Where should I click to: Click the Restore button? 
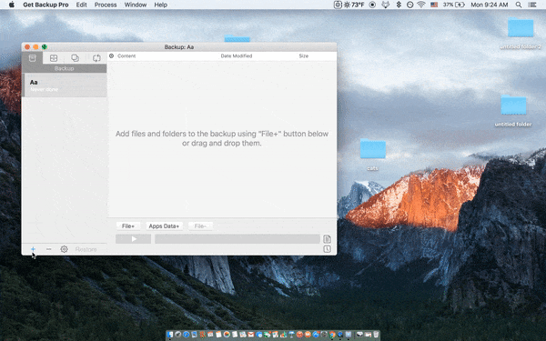click(x=86, y=249)
